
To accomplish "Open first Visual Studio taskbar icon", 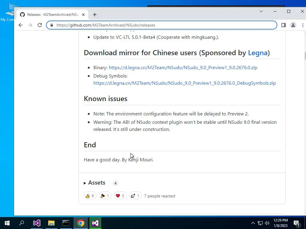I will tap(37, 223).
